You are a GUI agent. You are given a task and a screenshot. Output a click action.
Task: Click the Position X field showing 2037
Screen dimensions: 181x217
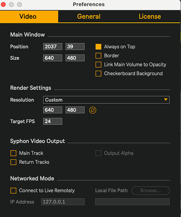[x=53, y=46]
